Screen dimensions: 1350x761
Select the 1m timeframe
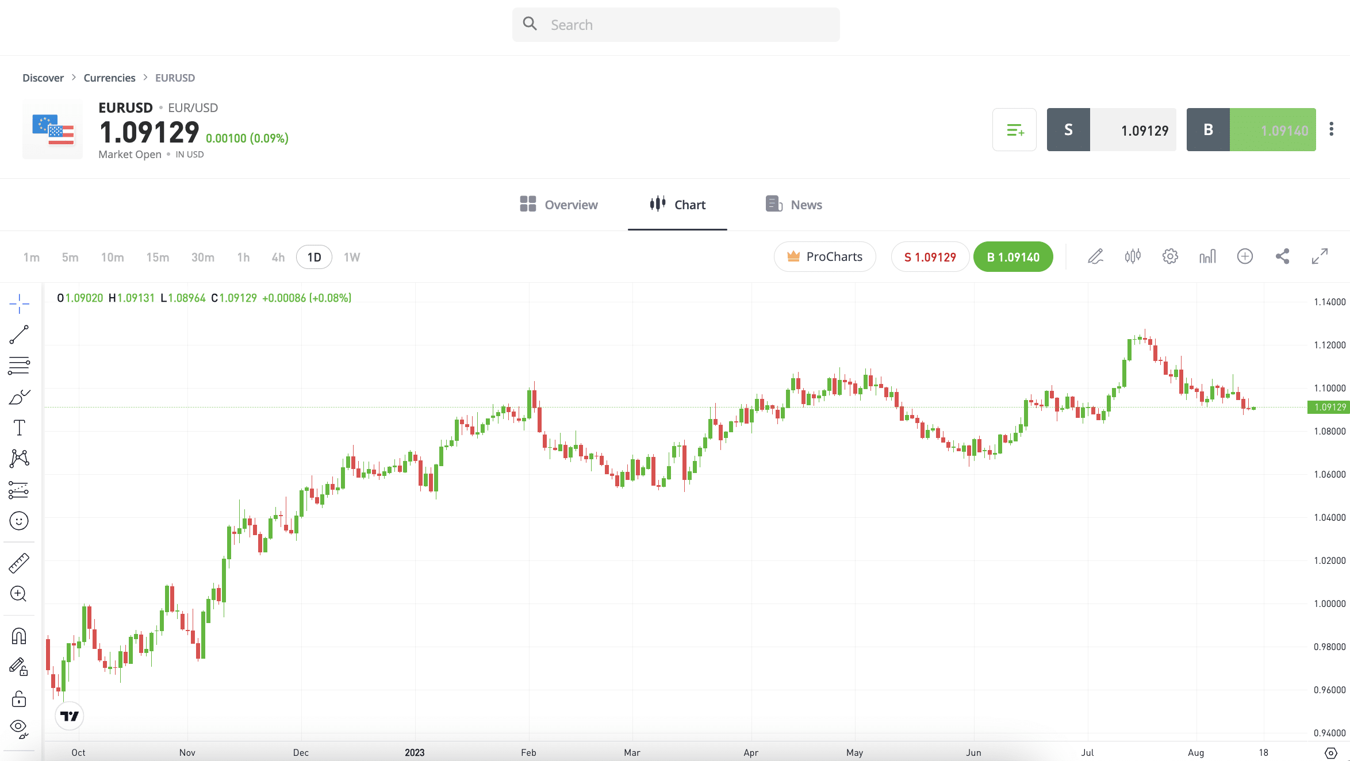pos(32,257)
